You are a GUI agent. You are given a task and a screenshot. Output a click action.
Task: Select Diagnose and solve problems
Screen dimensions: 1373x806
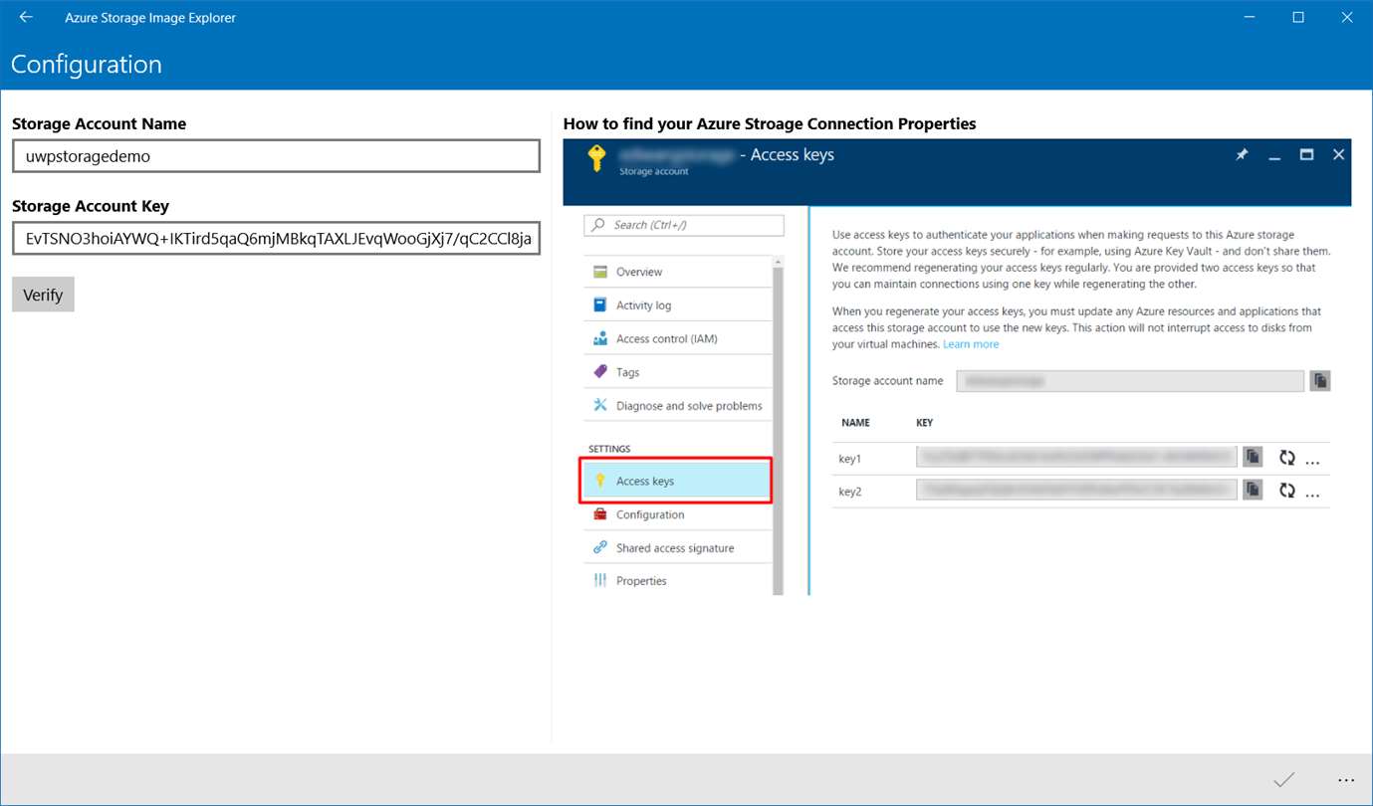coord(678,406)
